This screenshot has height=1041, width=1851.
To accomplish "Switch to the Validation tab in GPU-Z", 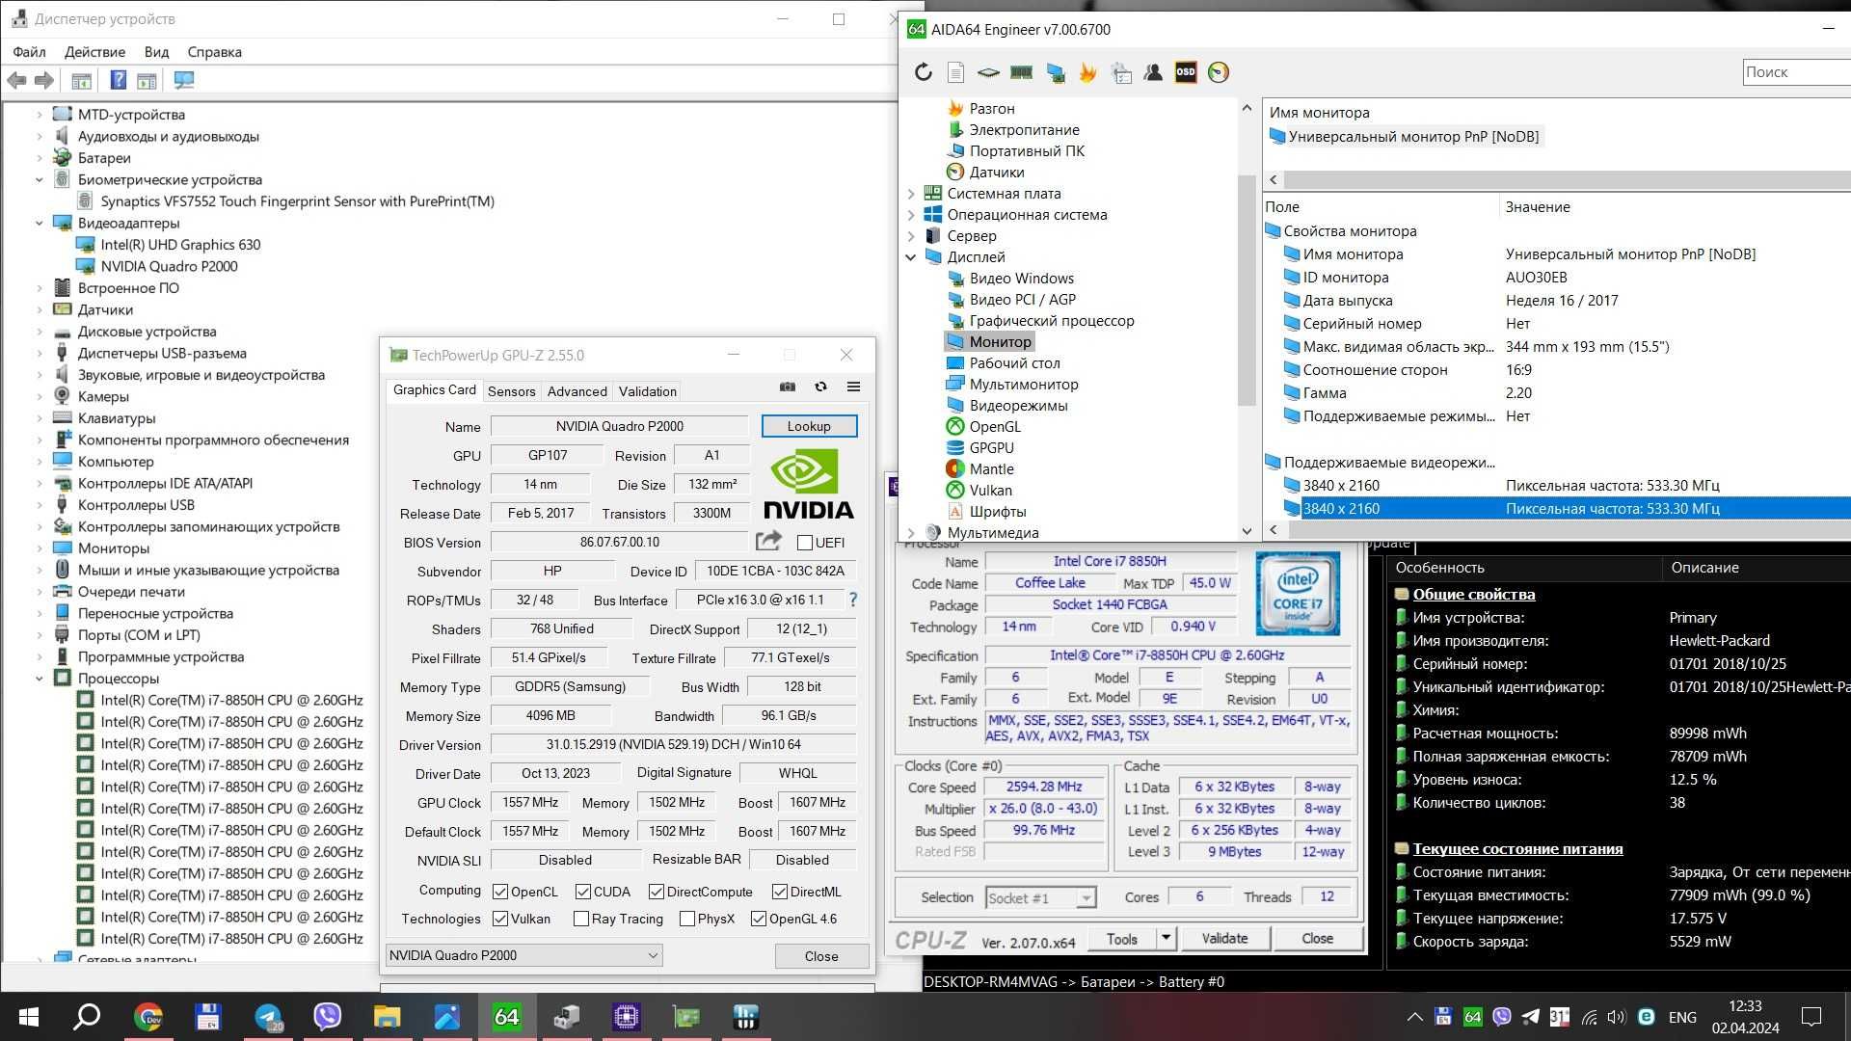I will (x=648, y=391).
